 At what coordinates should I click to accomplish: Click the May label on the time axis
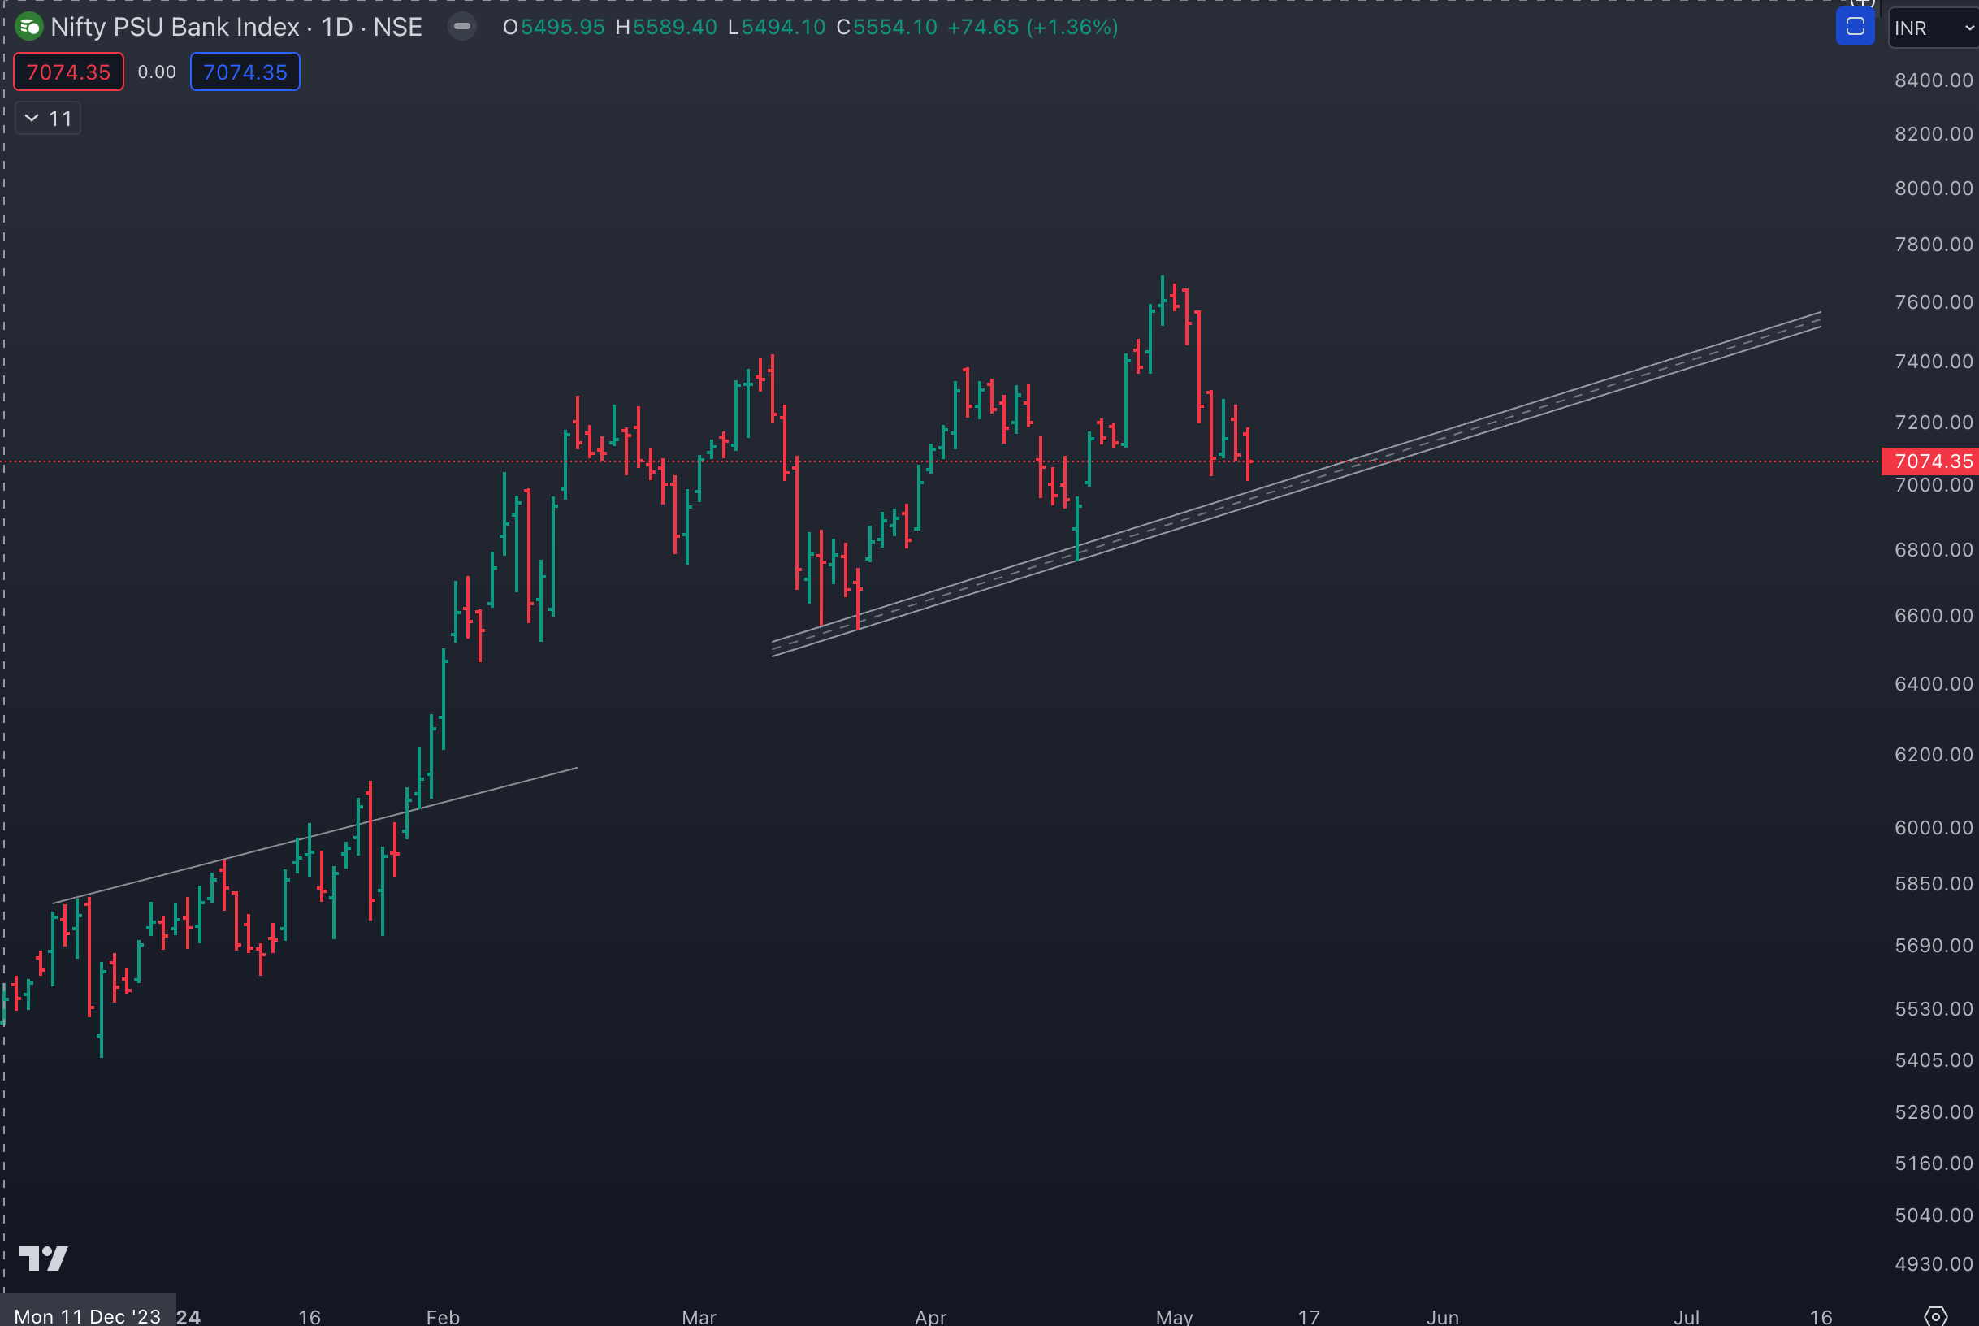coord(1174,1317)
